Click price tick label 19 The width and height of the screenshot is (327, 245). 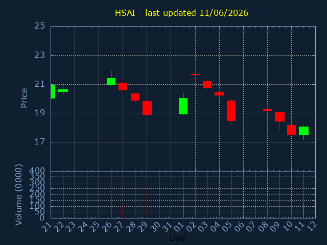point(40,113)
